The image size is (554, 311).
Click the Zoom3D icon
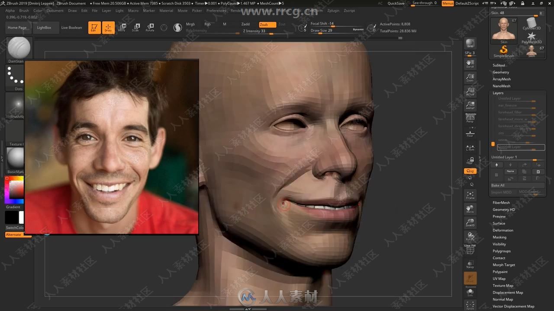[470, 223]
